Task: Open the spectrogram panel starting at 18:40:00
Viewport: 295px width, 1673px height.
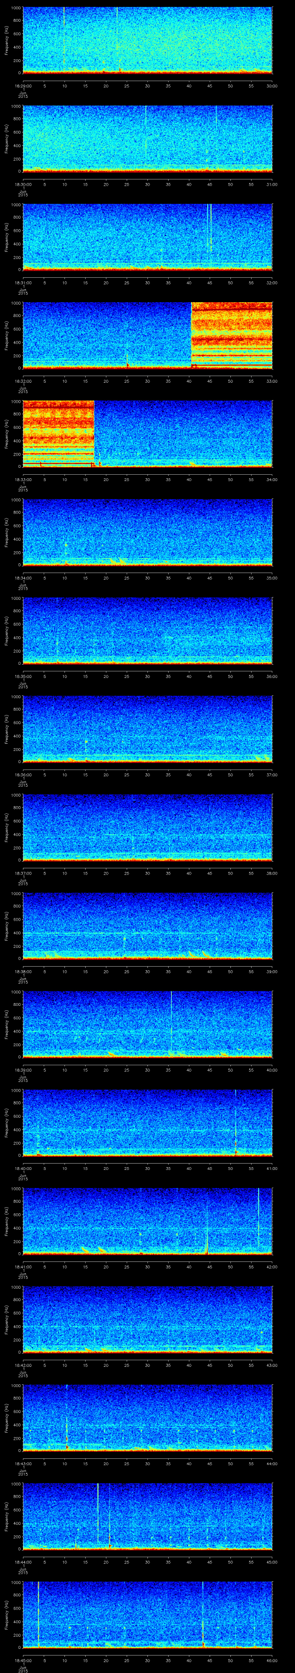Action: pyautogui.click(x=147, y=1123)
